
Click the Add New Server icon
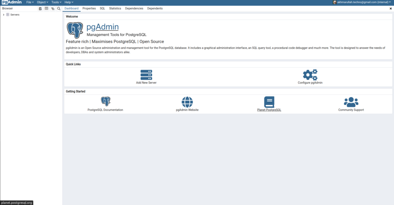pos(146,75)
